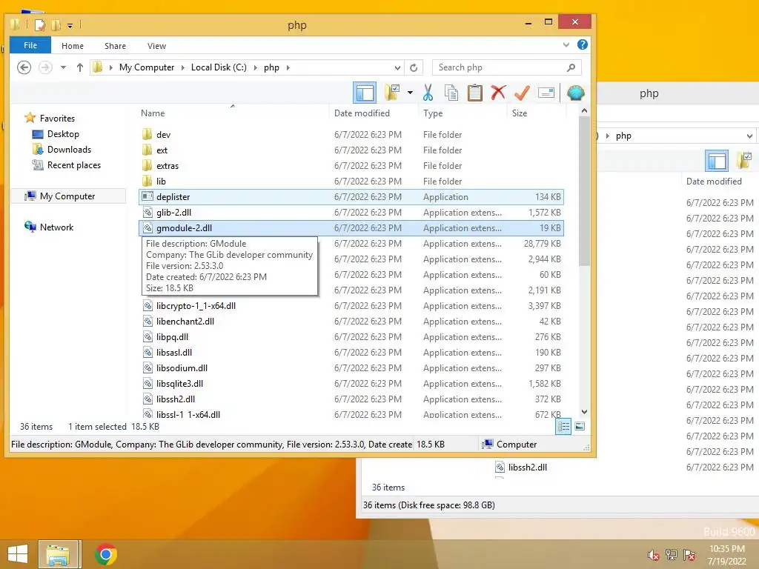The image size is (759, 569).
Task: Click the Properties icon in quick access toolbar
Action: tap(40, 24)
